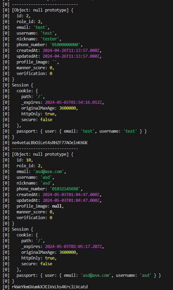Click passport line containing email 'asd@ase.com'
Viewport: 173px width, 290px height.
tap(89, 275)
